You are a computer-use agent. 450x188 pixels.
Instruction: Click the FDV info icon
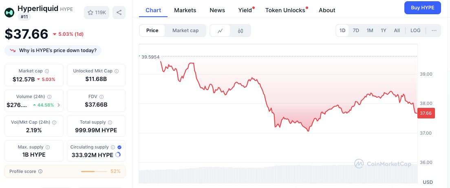pos(101,97)
